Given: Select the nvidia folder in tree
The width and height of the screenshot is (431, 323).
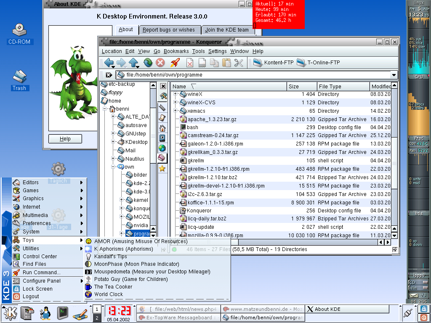Looking at the screenshot, I should tap(141, 225).
